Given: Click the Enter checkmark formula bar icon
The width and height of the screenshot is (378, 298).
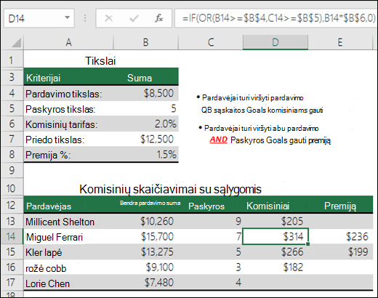Looking at the screenshot, I should pyautogui.click(x=134, y=18).
